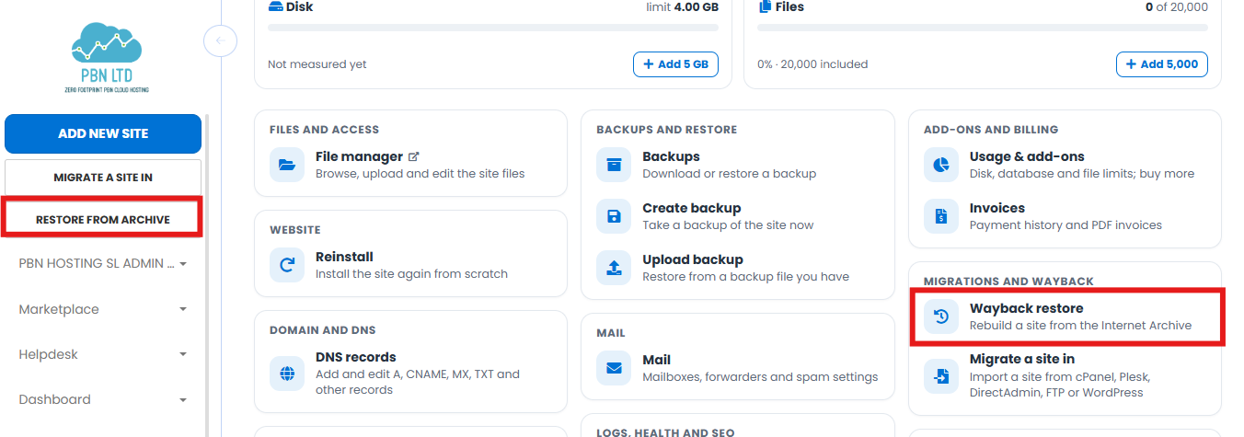The height and width of the screenshot is (437, 1244).
Task: Expand the PBN HOSTING SL ADMIN menu
Action: point(103,263)
